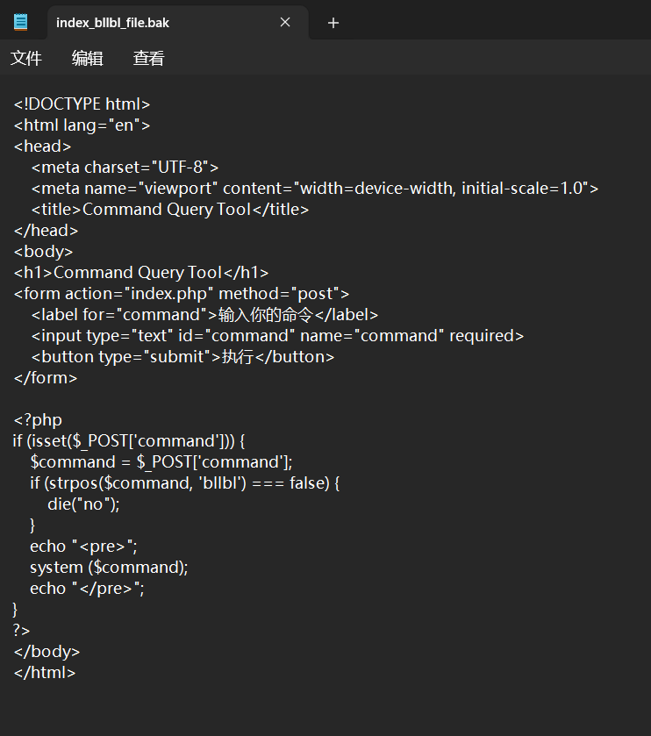The height and width of the screenshot is (736, 651).
Task: Open the 文件 menu
Action: tap(26, 58)
